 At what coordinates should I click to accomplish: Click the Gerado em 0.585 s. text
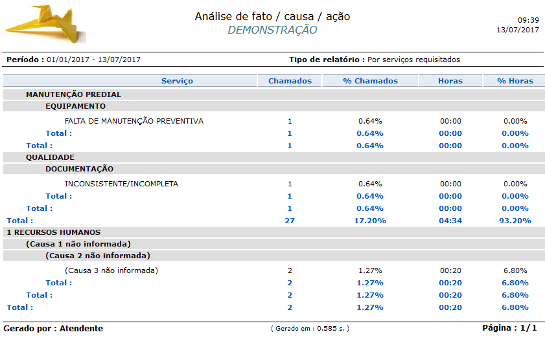[x=310, y=329]
